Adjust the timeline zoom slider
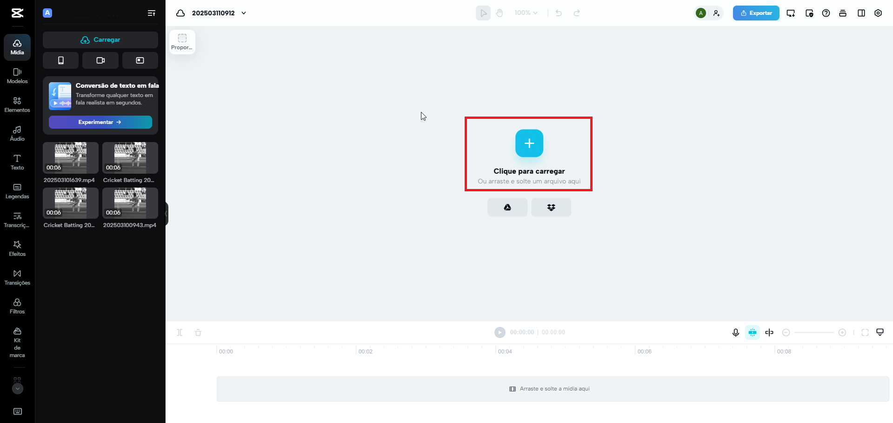Viewport: 893px width, 423px height. tap(814, 332)
